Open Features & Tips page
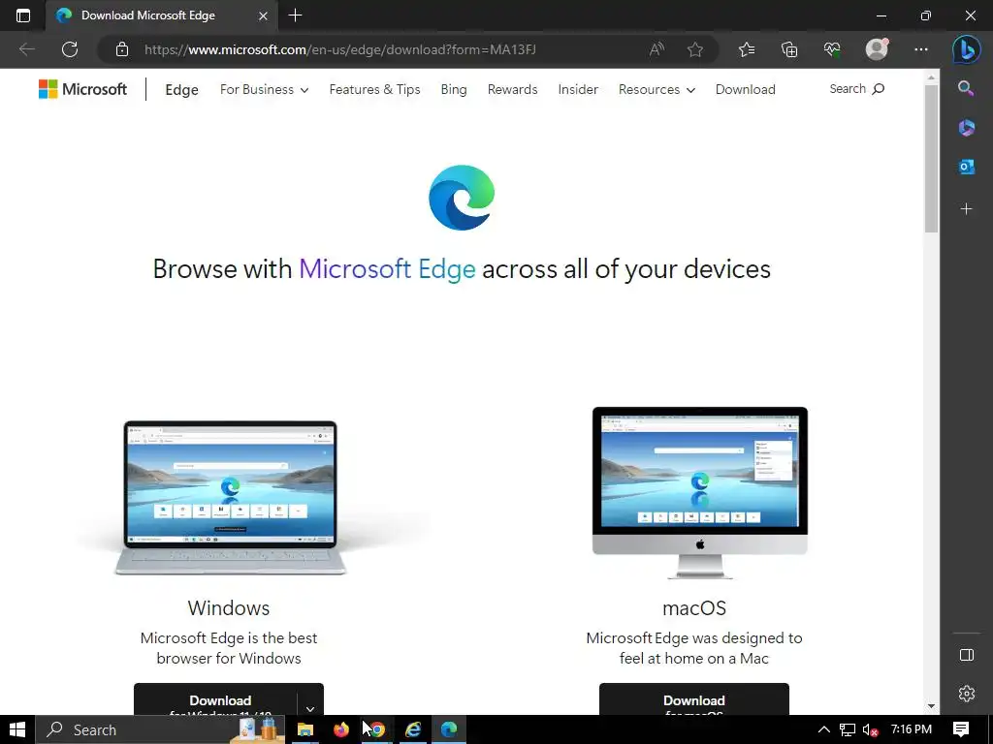The height and width of the screenshot is (744, 993). coord(375,90)
